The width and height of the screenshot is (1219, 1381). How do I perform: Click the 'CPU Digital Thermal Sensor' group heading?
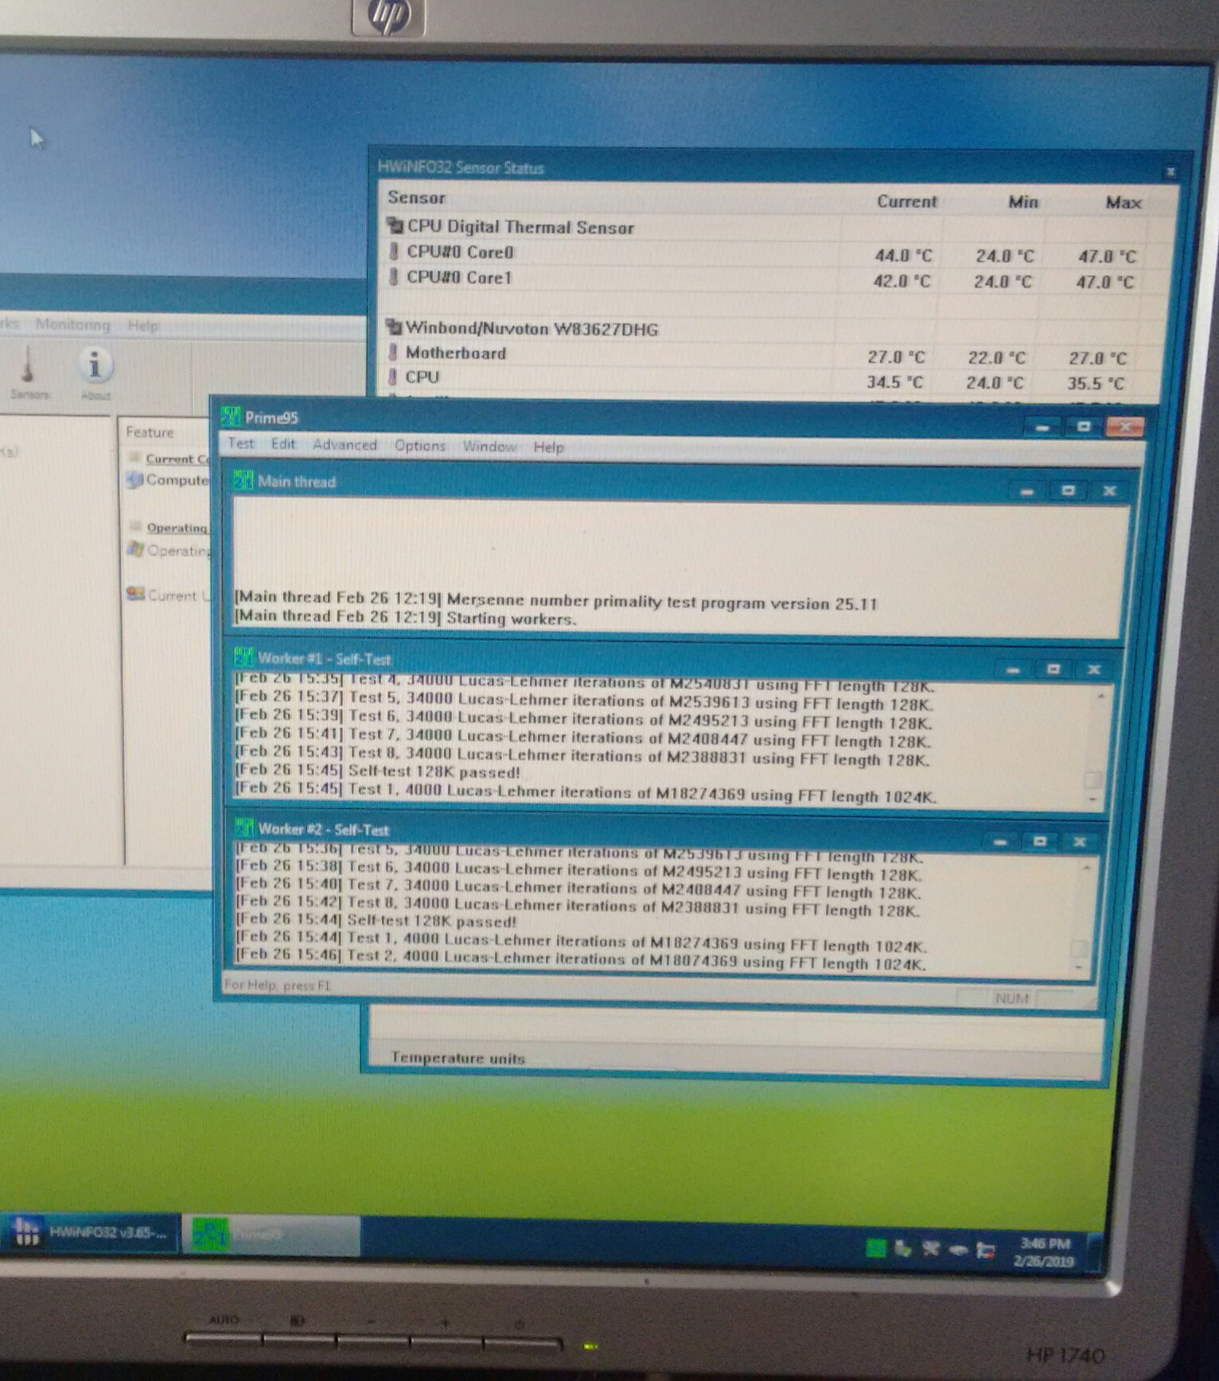pyautogui.click(x=520, y=227)
